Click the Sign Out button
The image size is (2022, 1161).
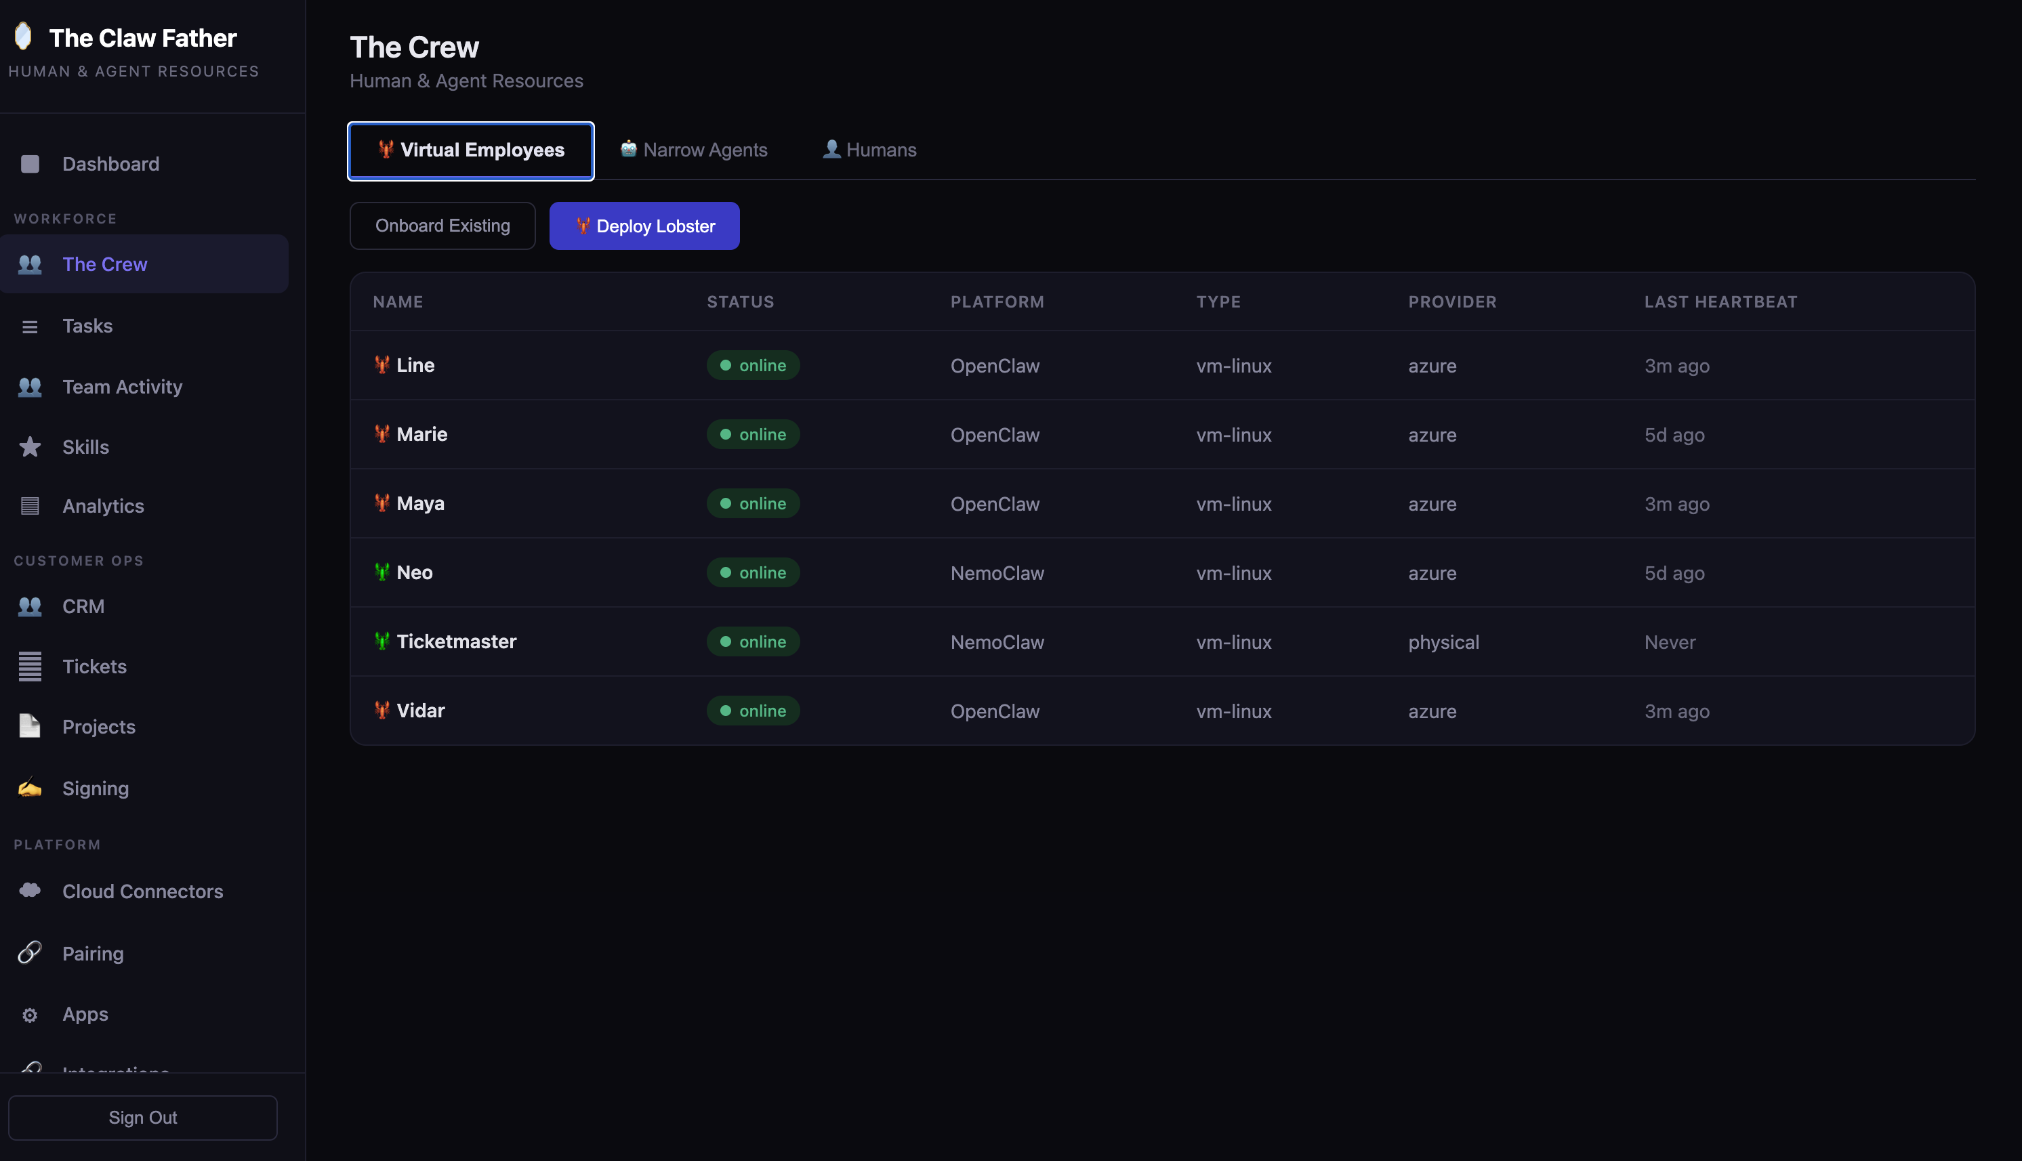[143, 1117]
